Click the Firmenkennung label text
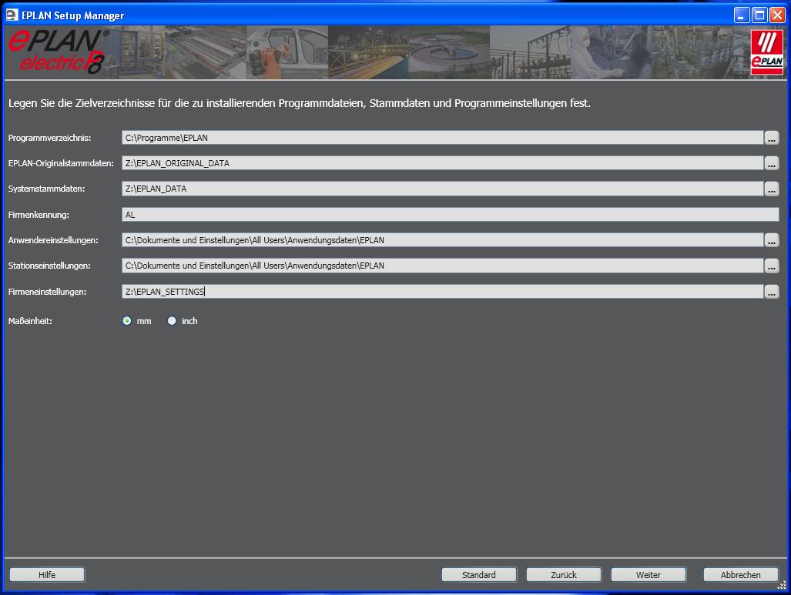This screenshot has height=595, width=791. click(39, 215)
